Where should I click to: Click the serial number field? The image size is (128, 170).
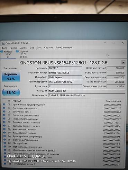click(x=65, y=73)
